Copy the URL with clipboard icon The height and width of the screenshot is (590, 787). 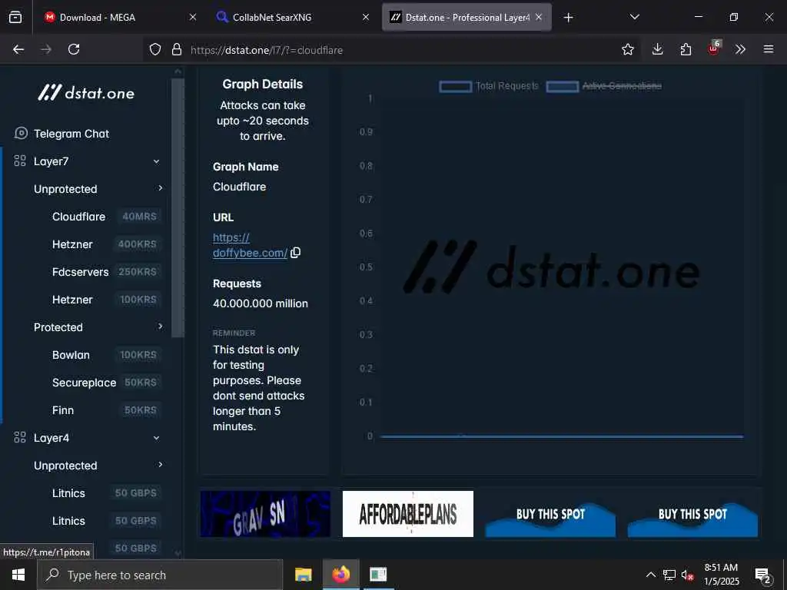(x=296, y=252)
